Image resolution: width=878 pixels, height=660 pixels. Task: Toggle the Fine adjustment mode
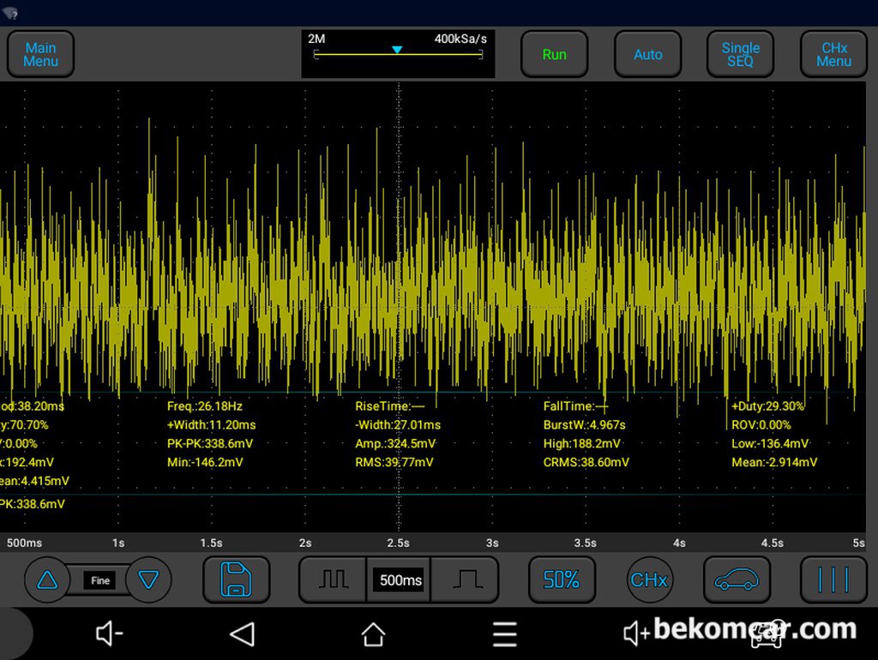pyautogui.click(x=99, y=580)
